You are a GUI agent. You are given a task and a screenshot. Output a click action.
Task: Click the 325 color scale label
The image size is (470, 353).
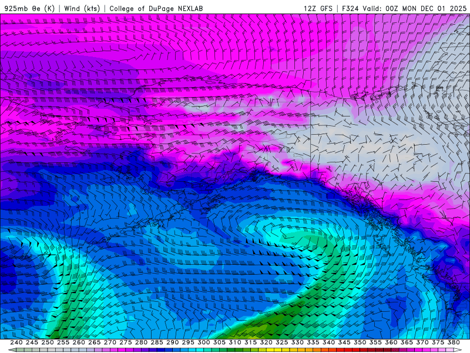point(282,342)
